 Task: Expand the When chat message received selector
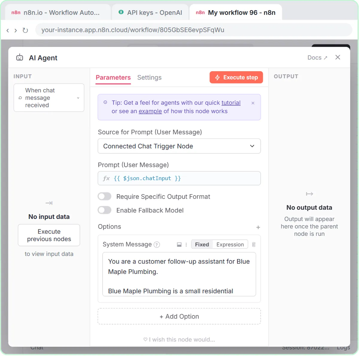[49, 98]
